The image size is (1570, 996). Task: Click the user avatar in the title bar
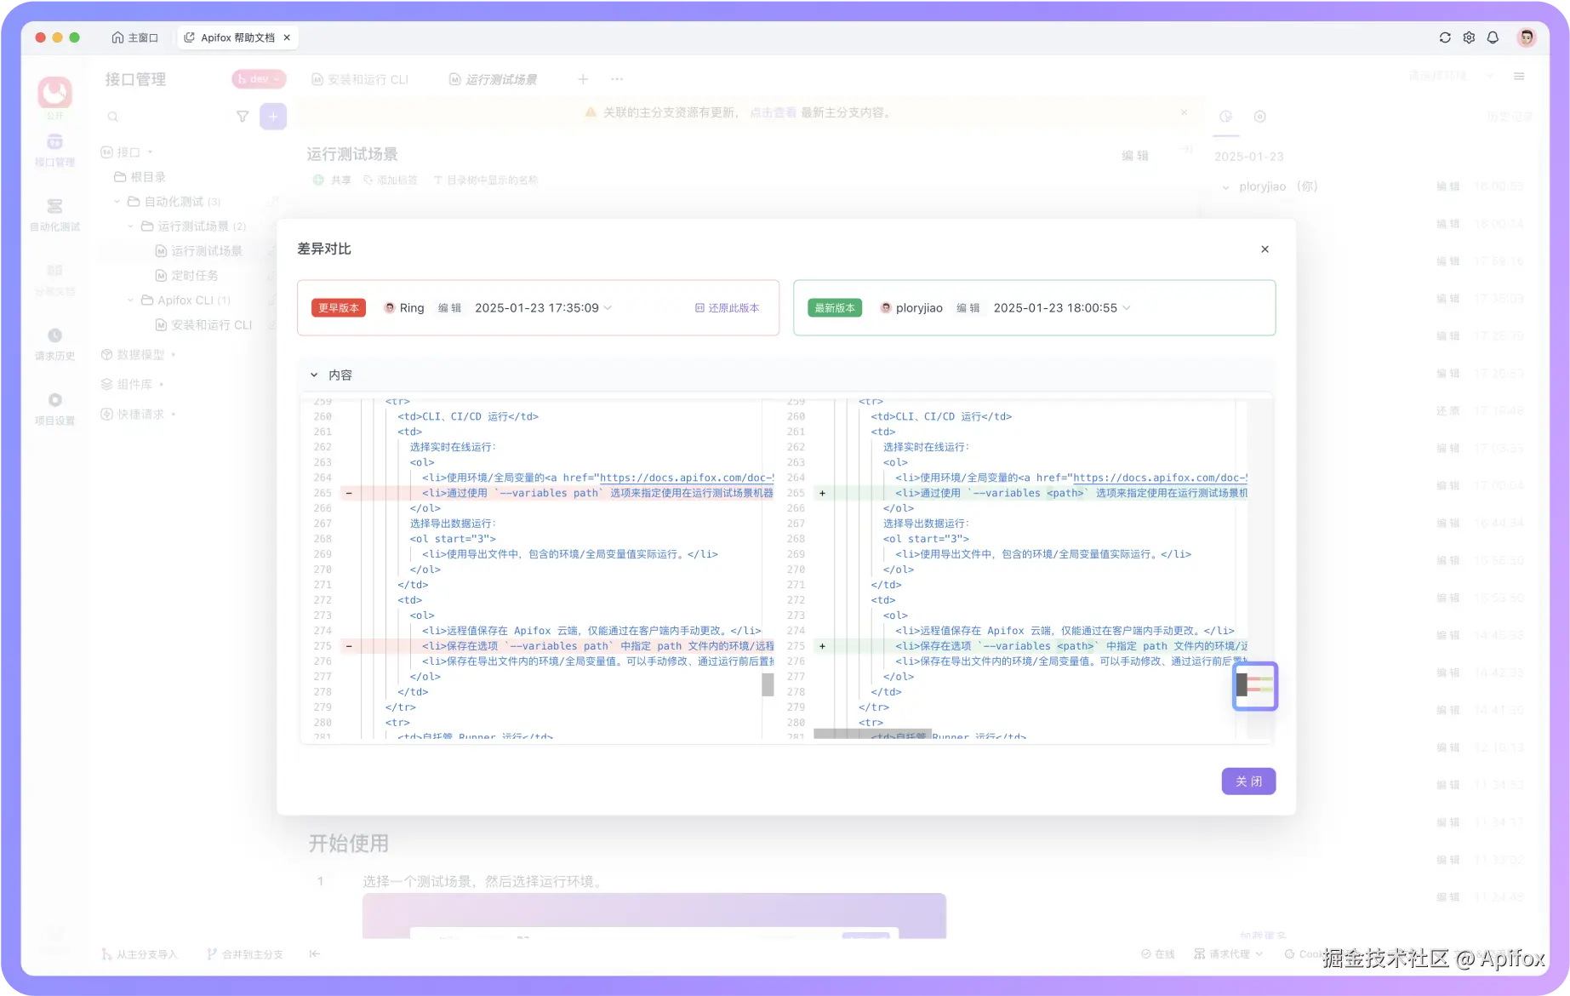1527,37
